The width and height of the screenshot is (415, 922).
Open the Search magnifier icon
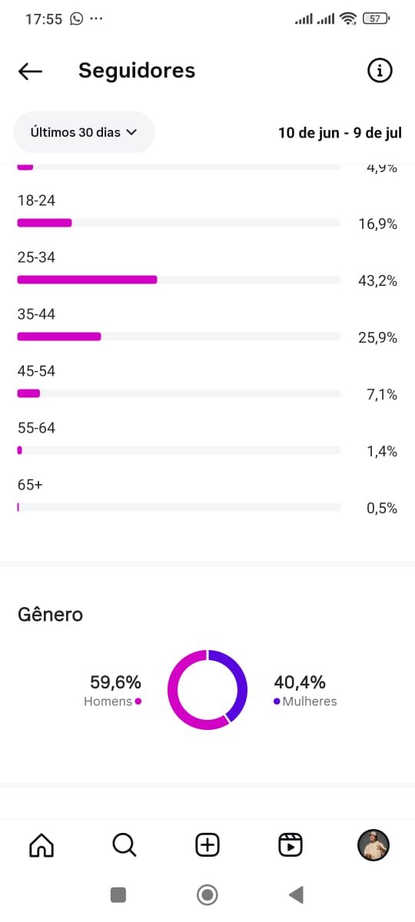[x=124, y=845]
